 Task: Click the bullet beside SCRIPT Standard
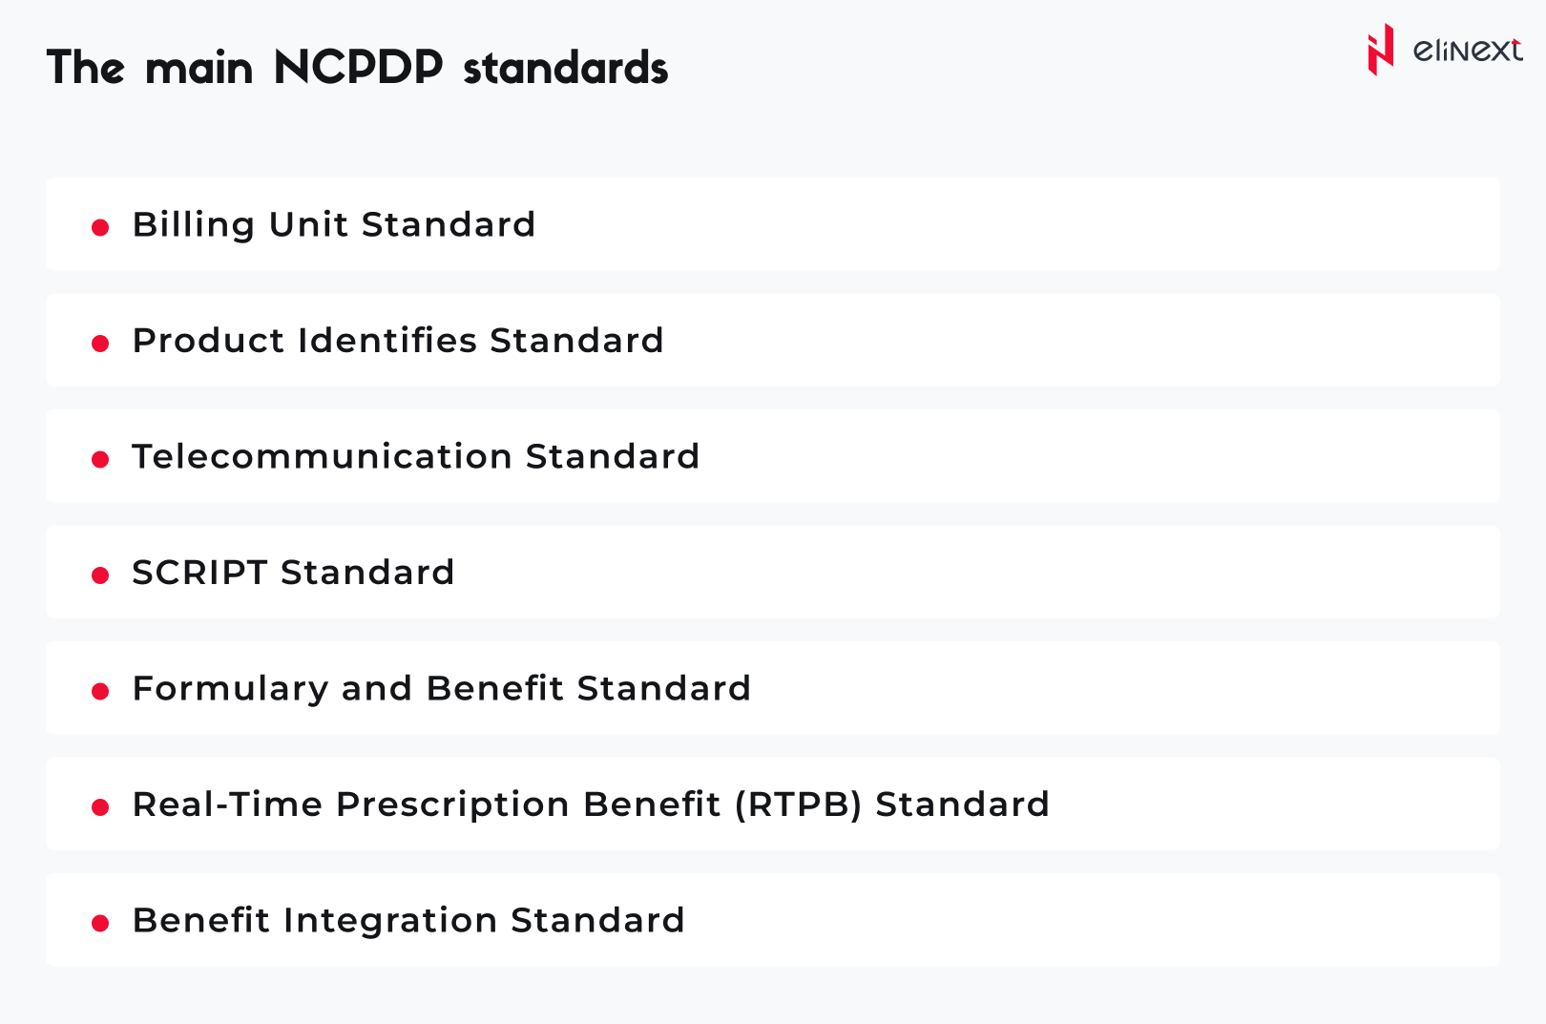click(x=100, y=575)
